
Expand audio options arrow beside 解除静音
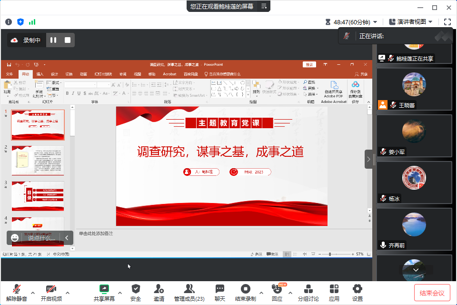tap(33, 293)
